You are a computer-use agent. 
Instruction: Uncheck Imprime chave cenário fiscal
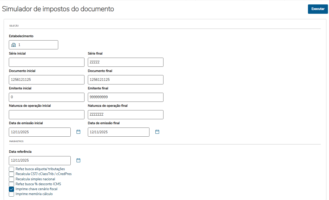click(11, 189)
